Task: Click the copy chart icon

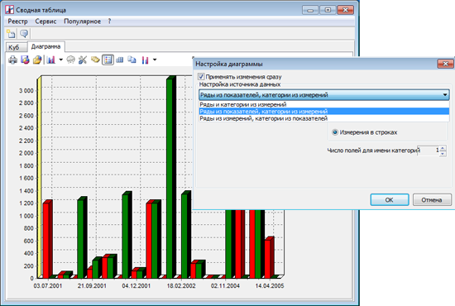Action: point(132,60)
